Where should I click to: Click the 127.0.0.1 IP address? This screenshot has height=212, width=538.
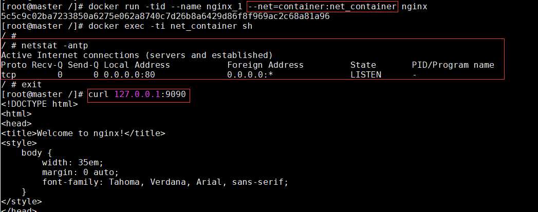click(x=137, y=94)
